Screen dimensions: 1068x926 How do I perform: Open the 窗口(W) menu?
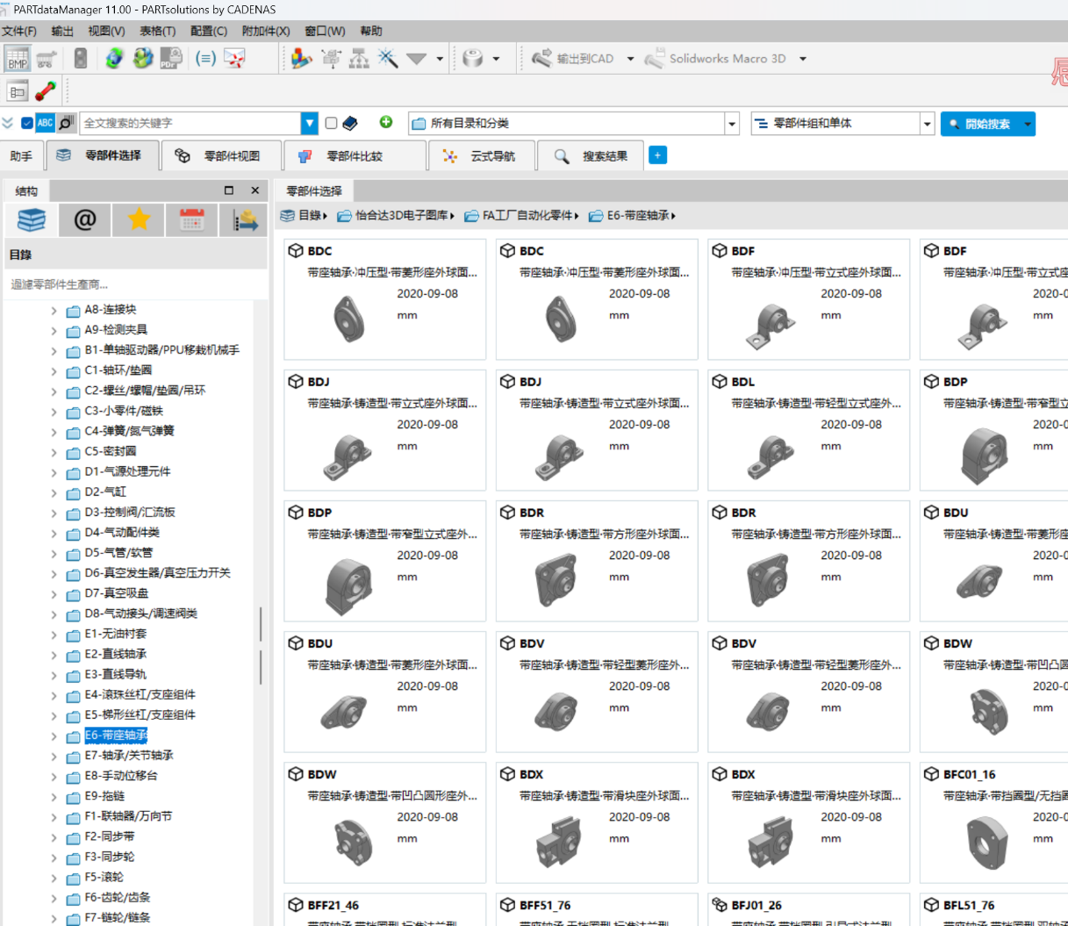[325, 31]
